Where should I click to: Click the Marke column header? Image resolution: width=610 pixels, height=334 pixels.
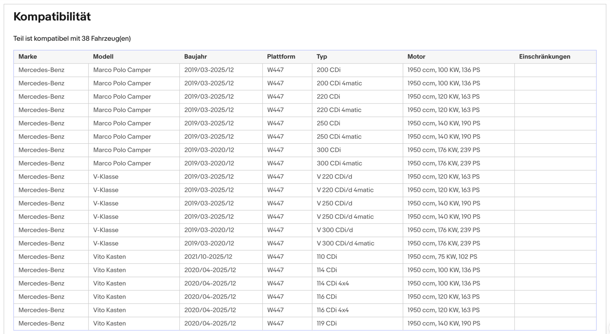[28, 56]
